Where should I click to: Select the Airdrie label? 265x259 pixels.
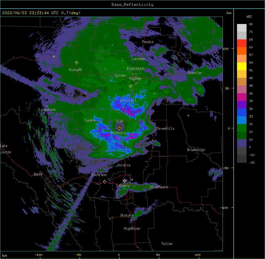(124, 165)
